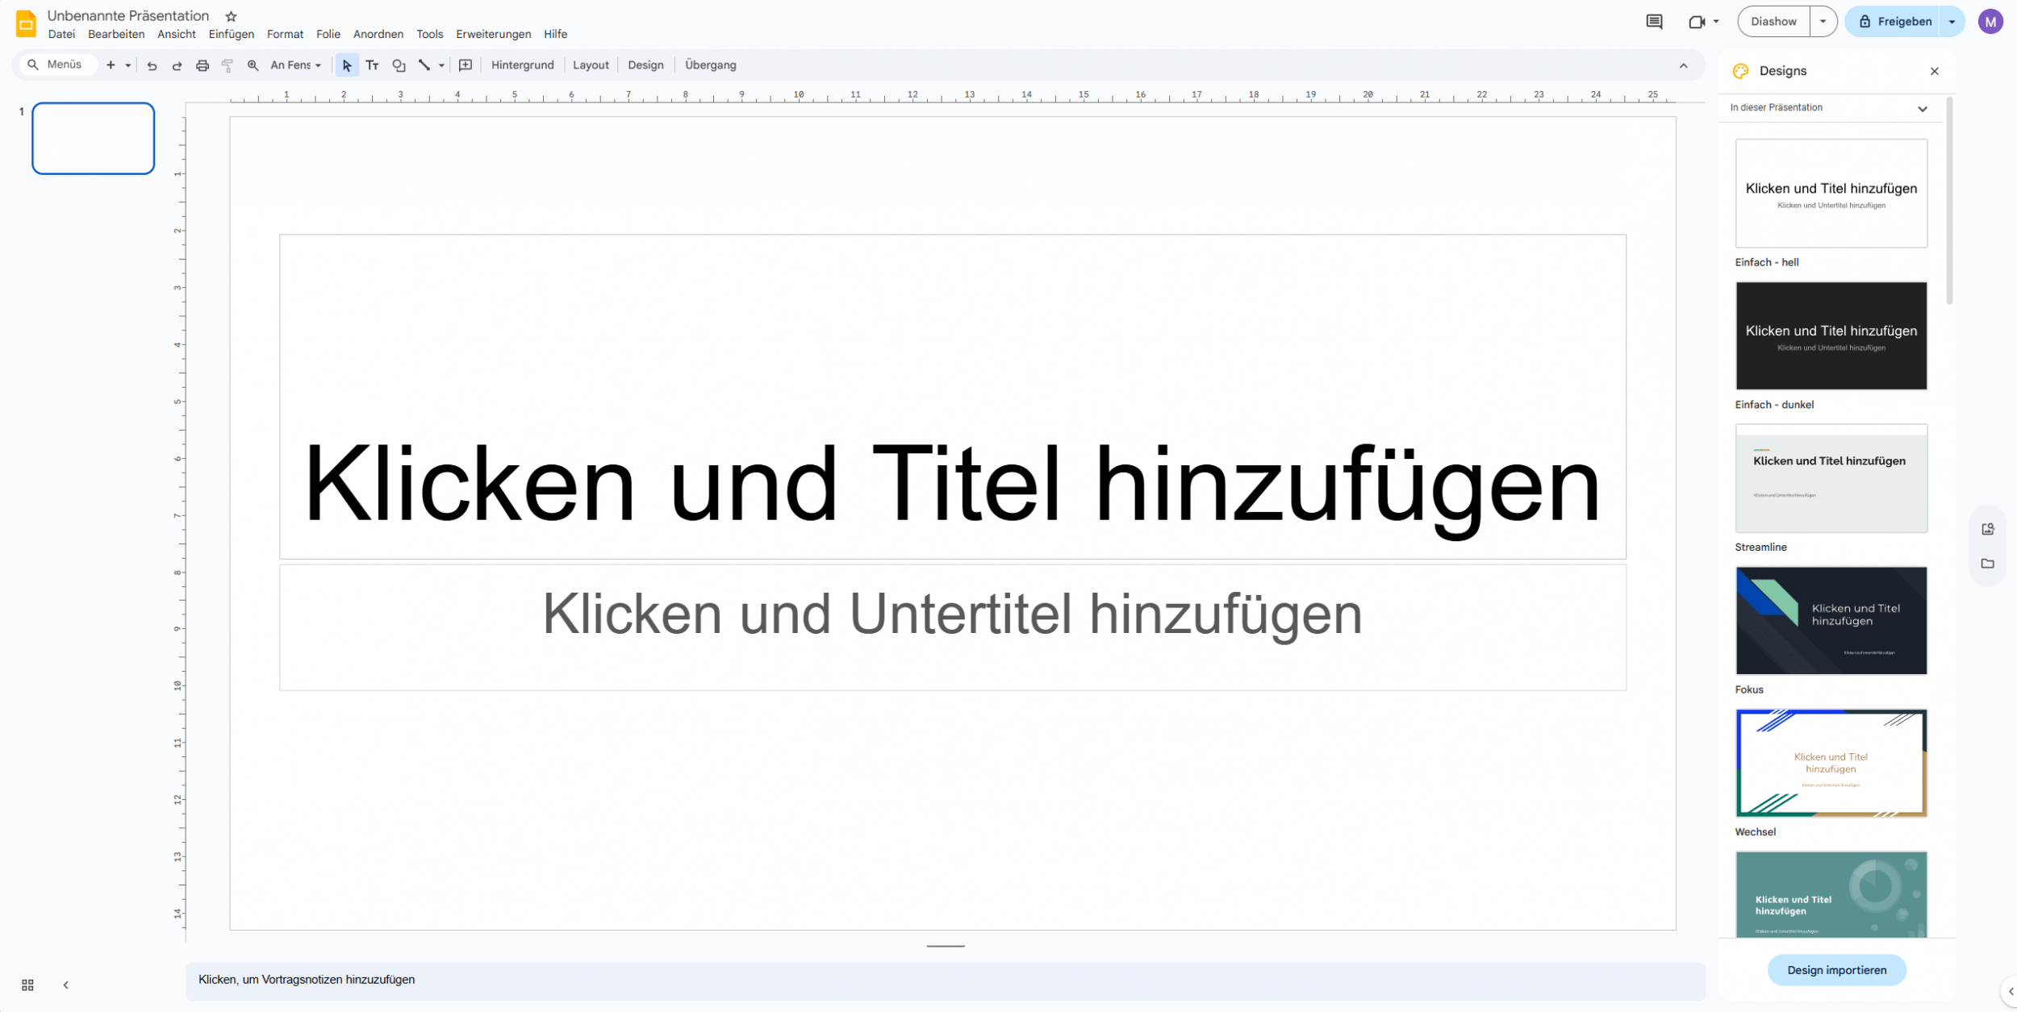Toggle grid view at bottom left
Image resolution: width=2017 pixels, height=1012 pixels.
(27, 985)
